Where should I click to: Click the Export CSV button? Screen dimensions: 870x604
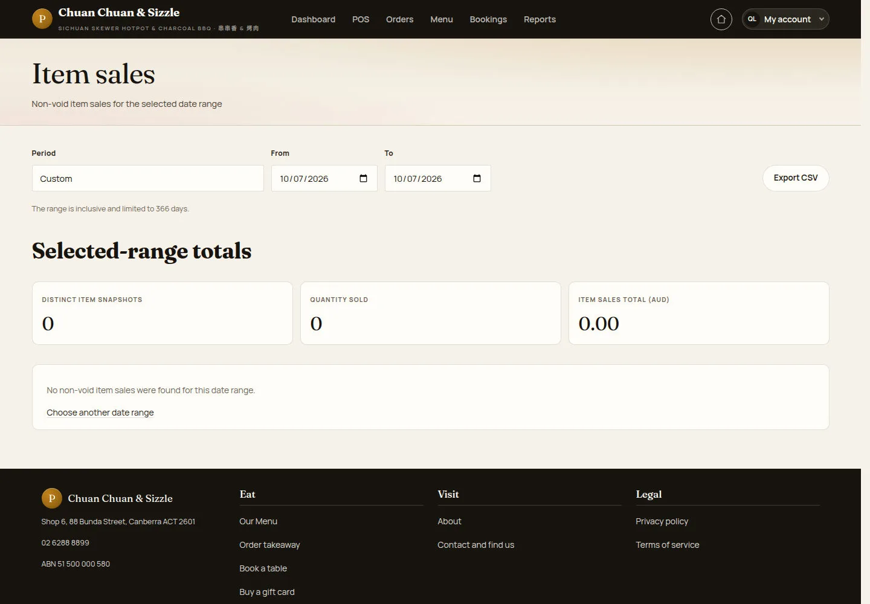point(796,178)
